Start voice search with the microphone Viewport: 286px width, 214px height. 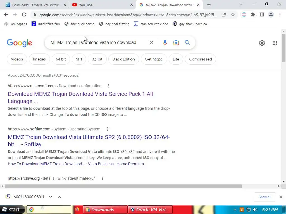pyautogui.click(x=165, y=43)
